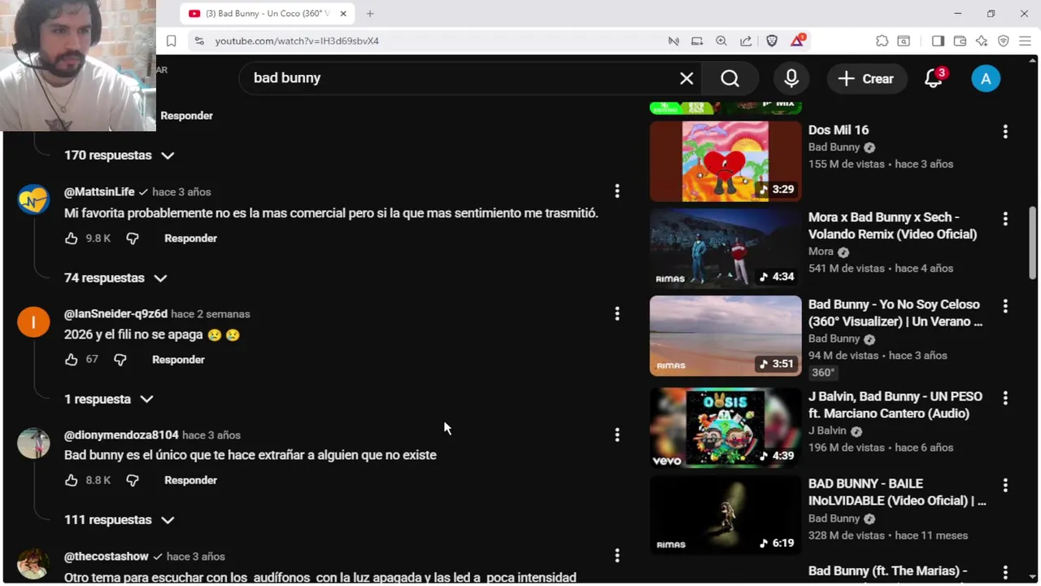1041x586 pixels.
Task: Open Volando Remix video thumbnail
Action: 725,248
